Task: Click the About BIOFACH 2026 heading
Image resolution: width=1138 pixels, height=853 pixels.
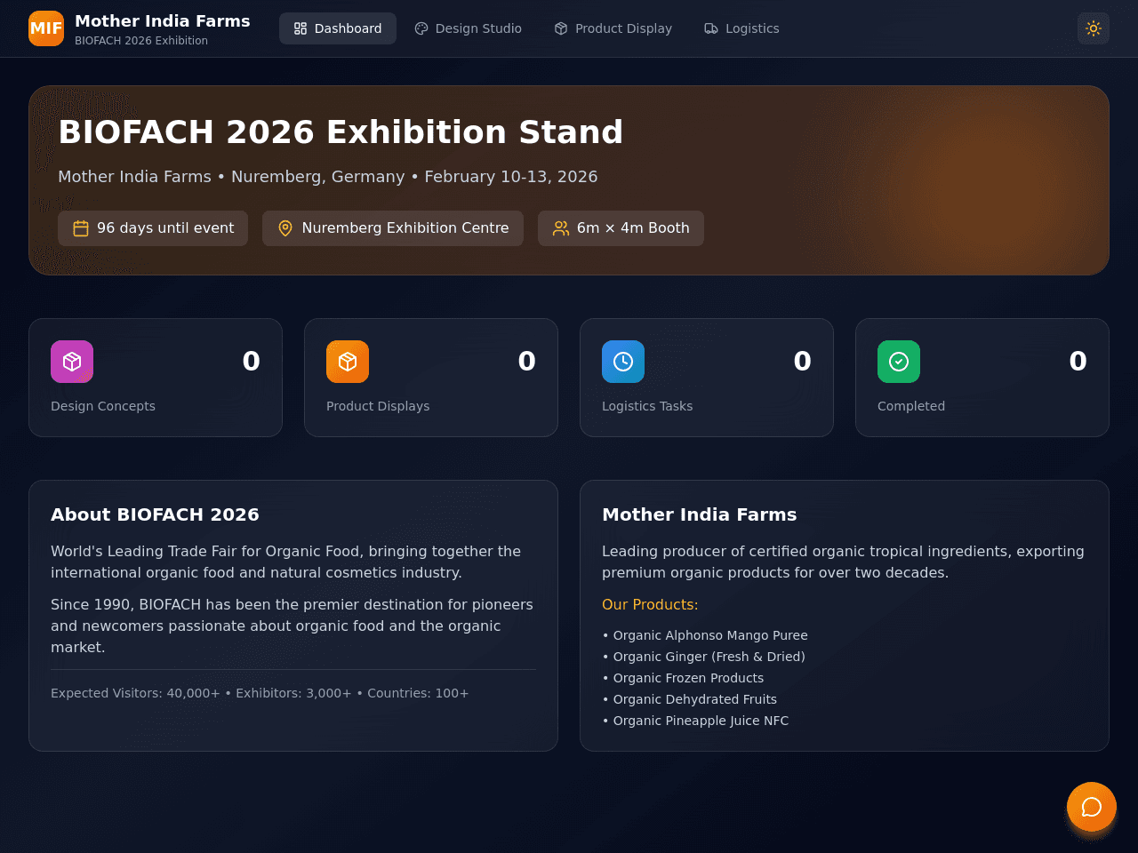Action: (155, 514)
